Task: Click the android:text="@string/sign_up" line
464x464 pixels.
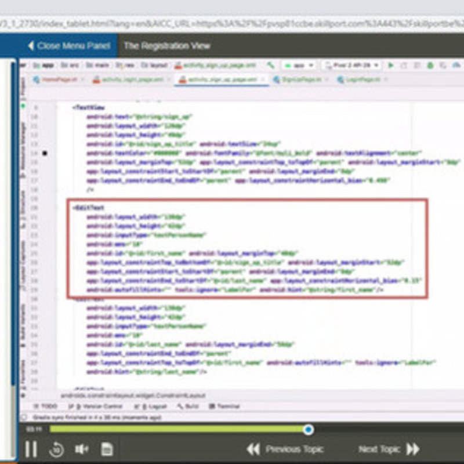Action: (139, 117)
